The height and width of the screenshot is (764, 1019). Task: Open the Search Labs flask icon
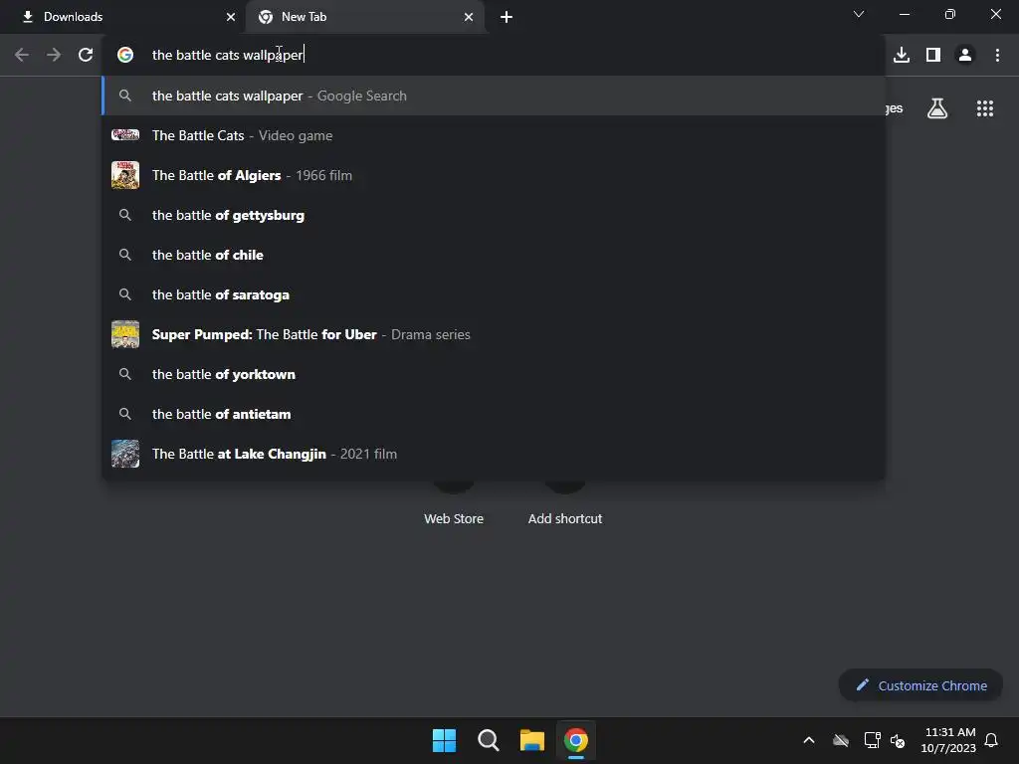click(937, 108)
